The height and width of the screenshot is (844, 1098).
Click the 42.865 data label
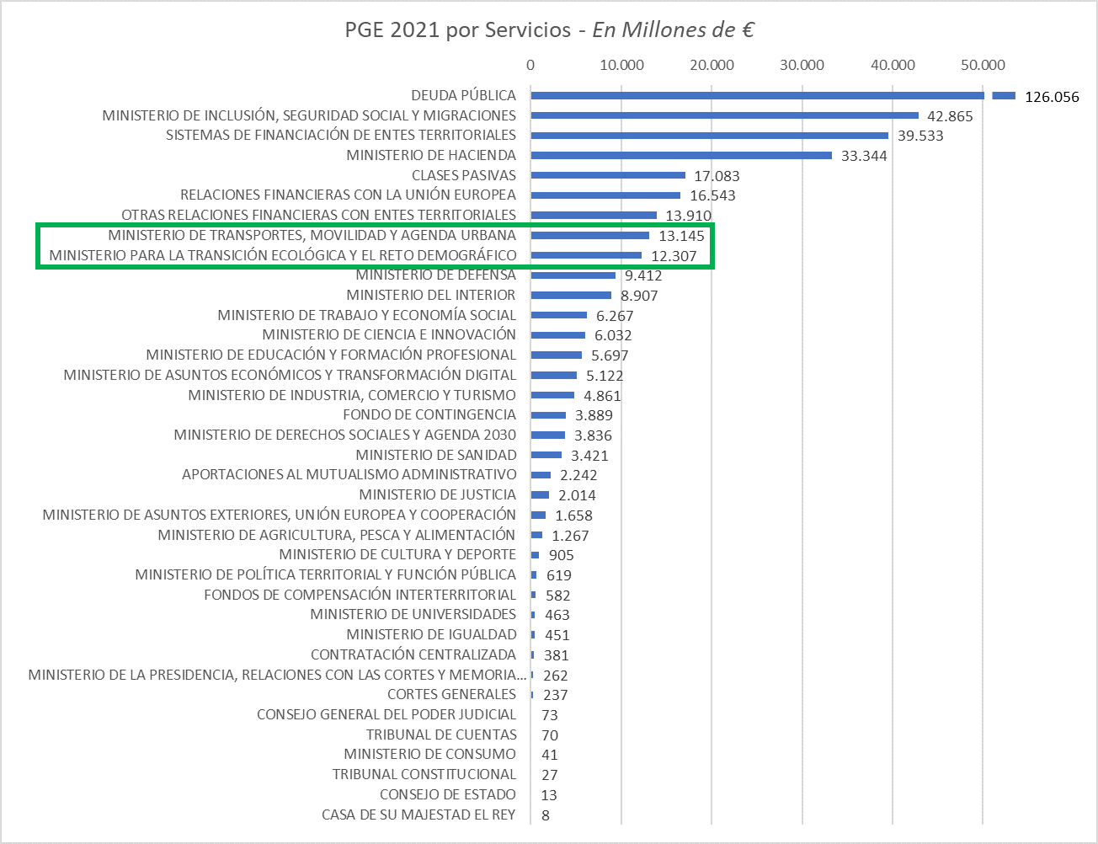pyautogui.click(x=949, y=116)
